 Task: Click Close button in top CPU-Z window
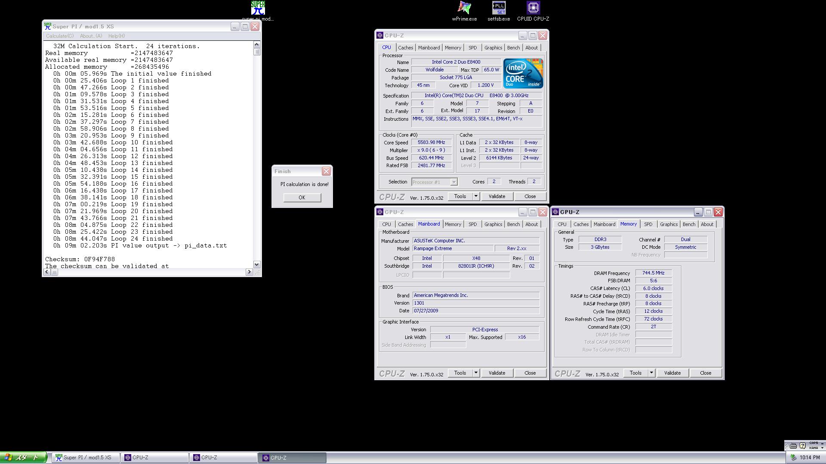[x=530, y=196]
